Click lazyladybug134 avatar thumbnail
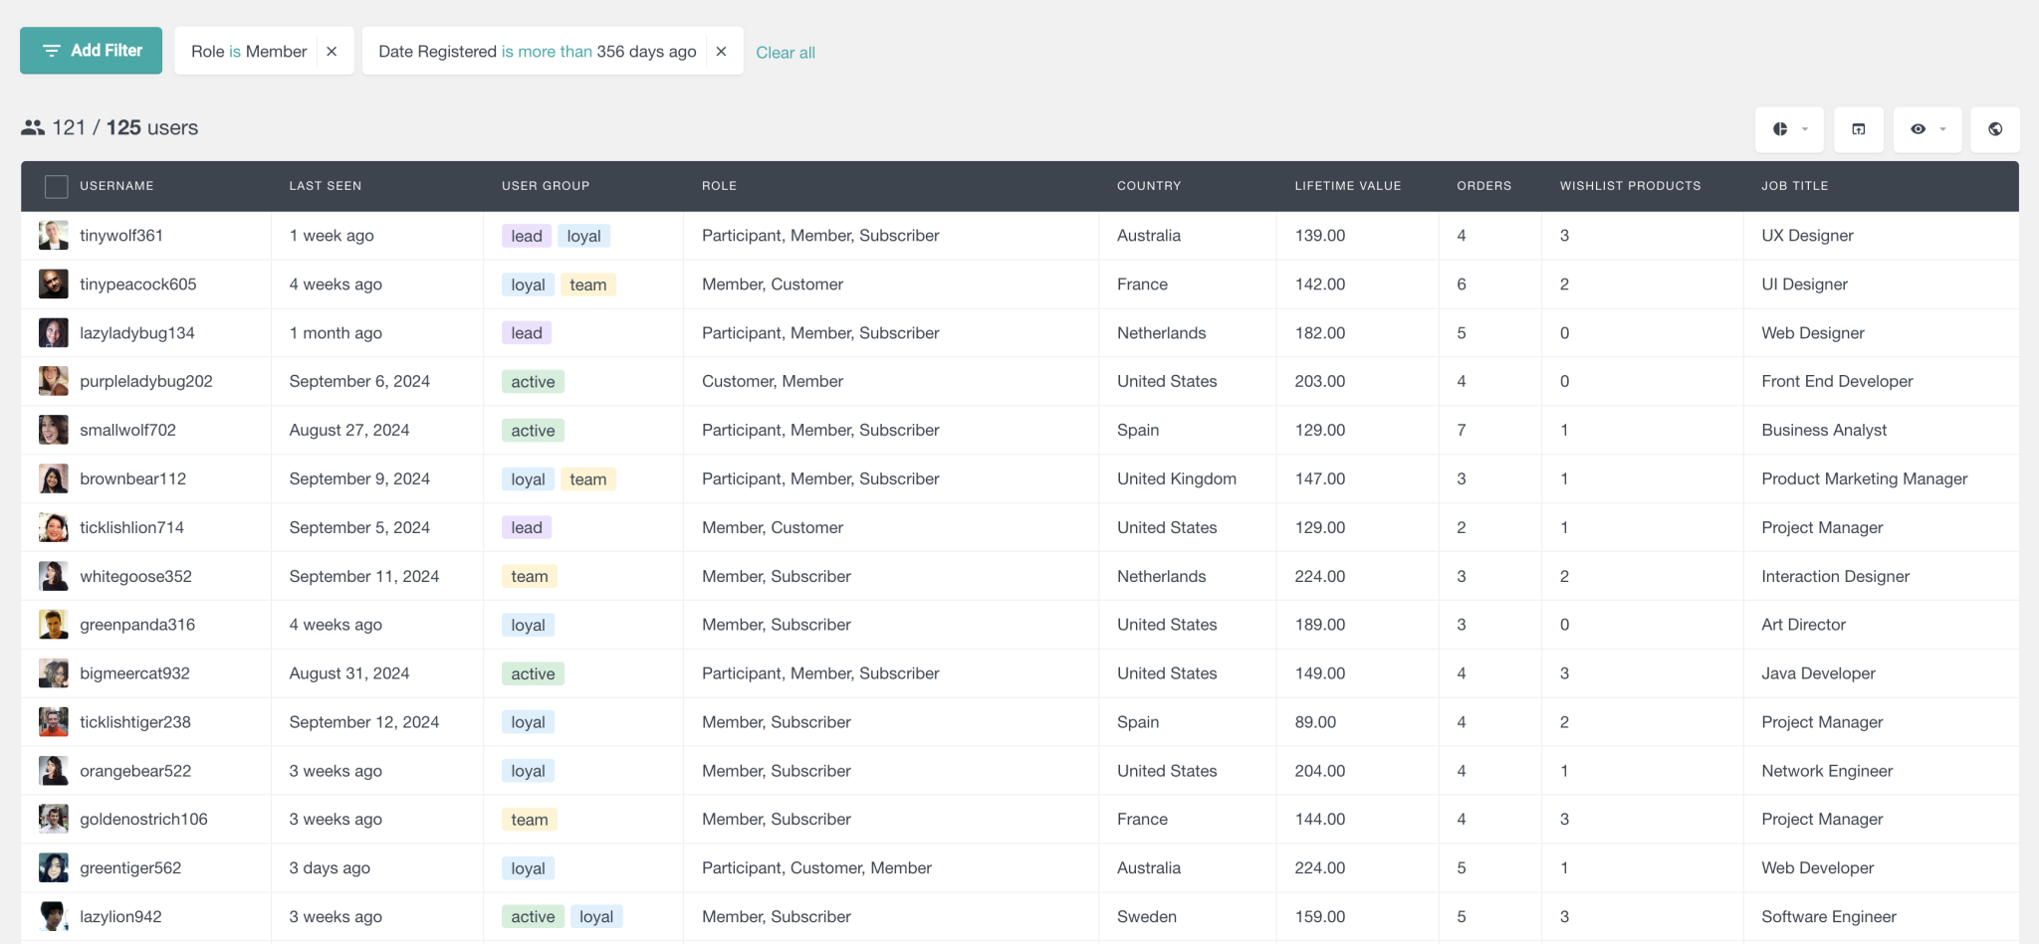 pos(54,333)
